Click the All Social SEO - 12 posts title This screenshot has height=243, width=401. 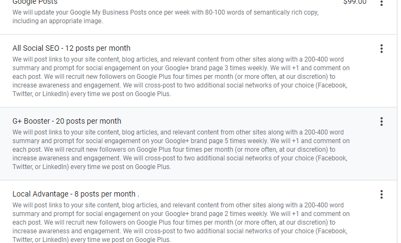[x=71, y=48]
